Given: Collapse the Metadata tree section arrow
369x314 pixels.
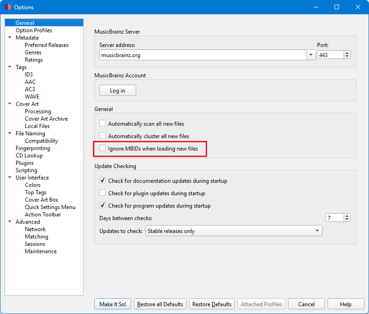Looking at the screenshot, I should (10, 38).
